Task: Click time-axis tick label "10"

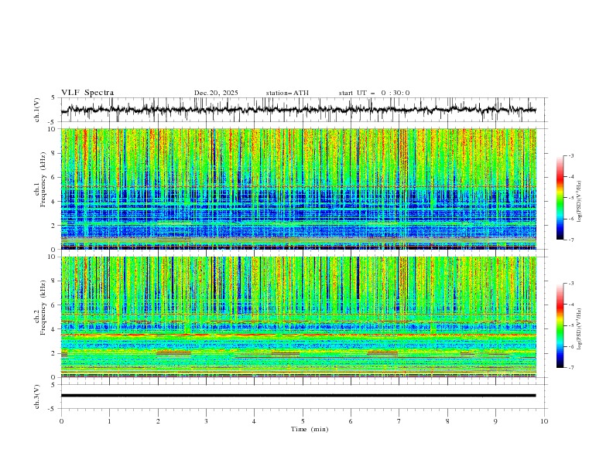Action: click(x=544, y=421)
